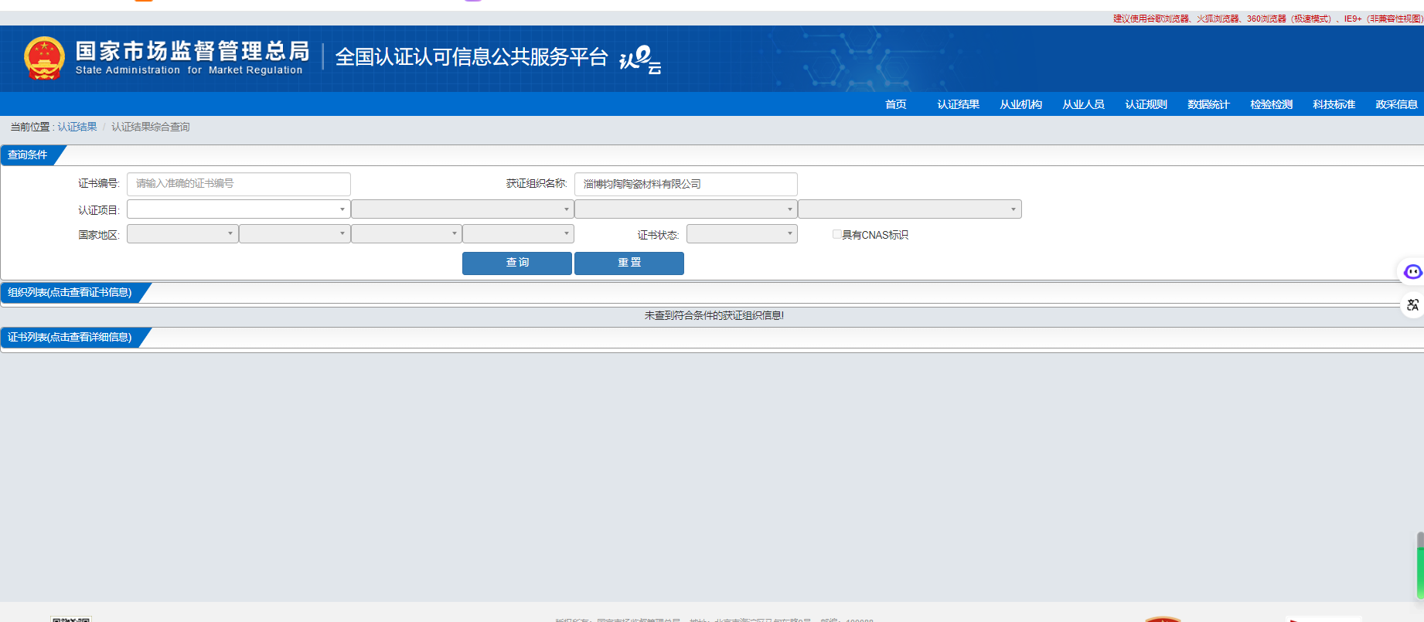Open the first 国家地区 dropdown
This screenshot has width=1424, height=622.
pos(182,234)
